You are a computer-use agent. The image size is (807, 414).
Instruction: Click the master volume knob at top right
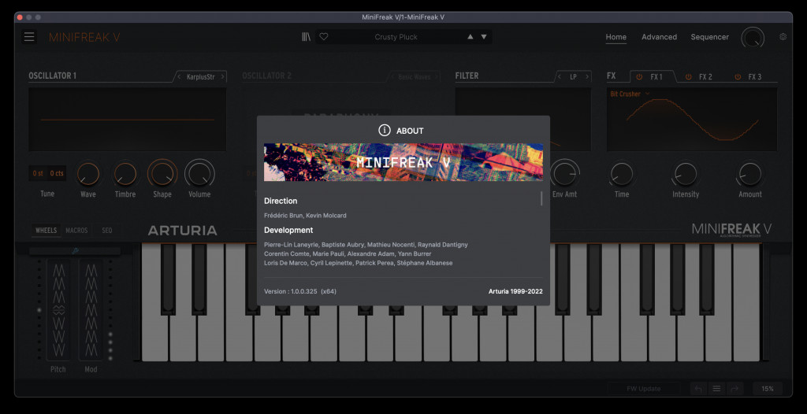click(753, 37)
